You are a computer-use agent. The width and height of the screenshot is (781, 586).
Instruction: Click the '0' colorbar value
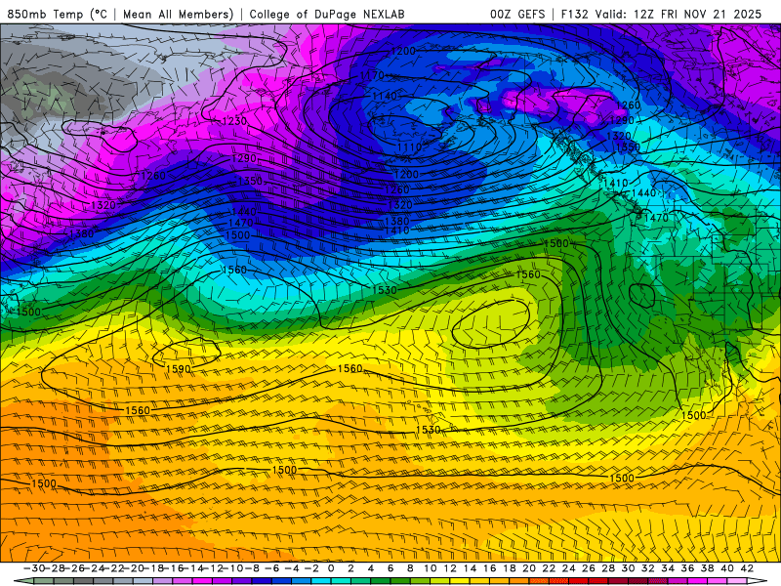click(x=331, y=568)
